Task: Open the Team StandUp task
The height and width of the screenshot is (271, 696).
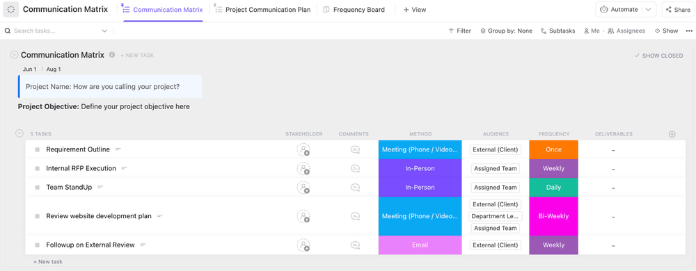Action: [x=69, y=188]
